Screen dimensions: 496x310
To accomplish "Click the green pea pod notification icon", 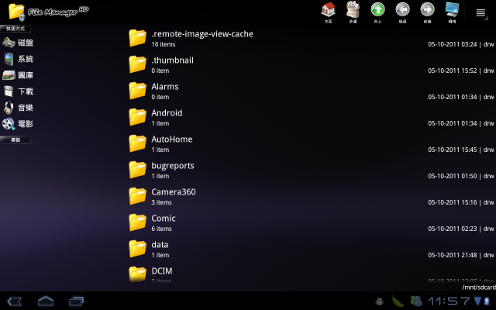I will point(398,301).
